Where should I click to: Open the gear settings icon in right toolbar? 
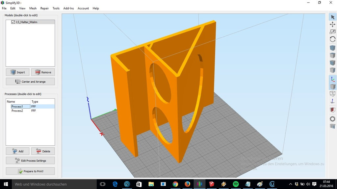[332, 119]
